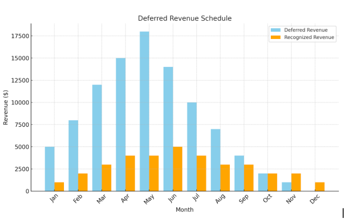
Task: Click the 'Month' x-axis label
Action: [185, 210]
